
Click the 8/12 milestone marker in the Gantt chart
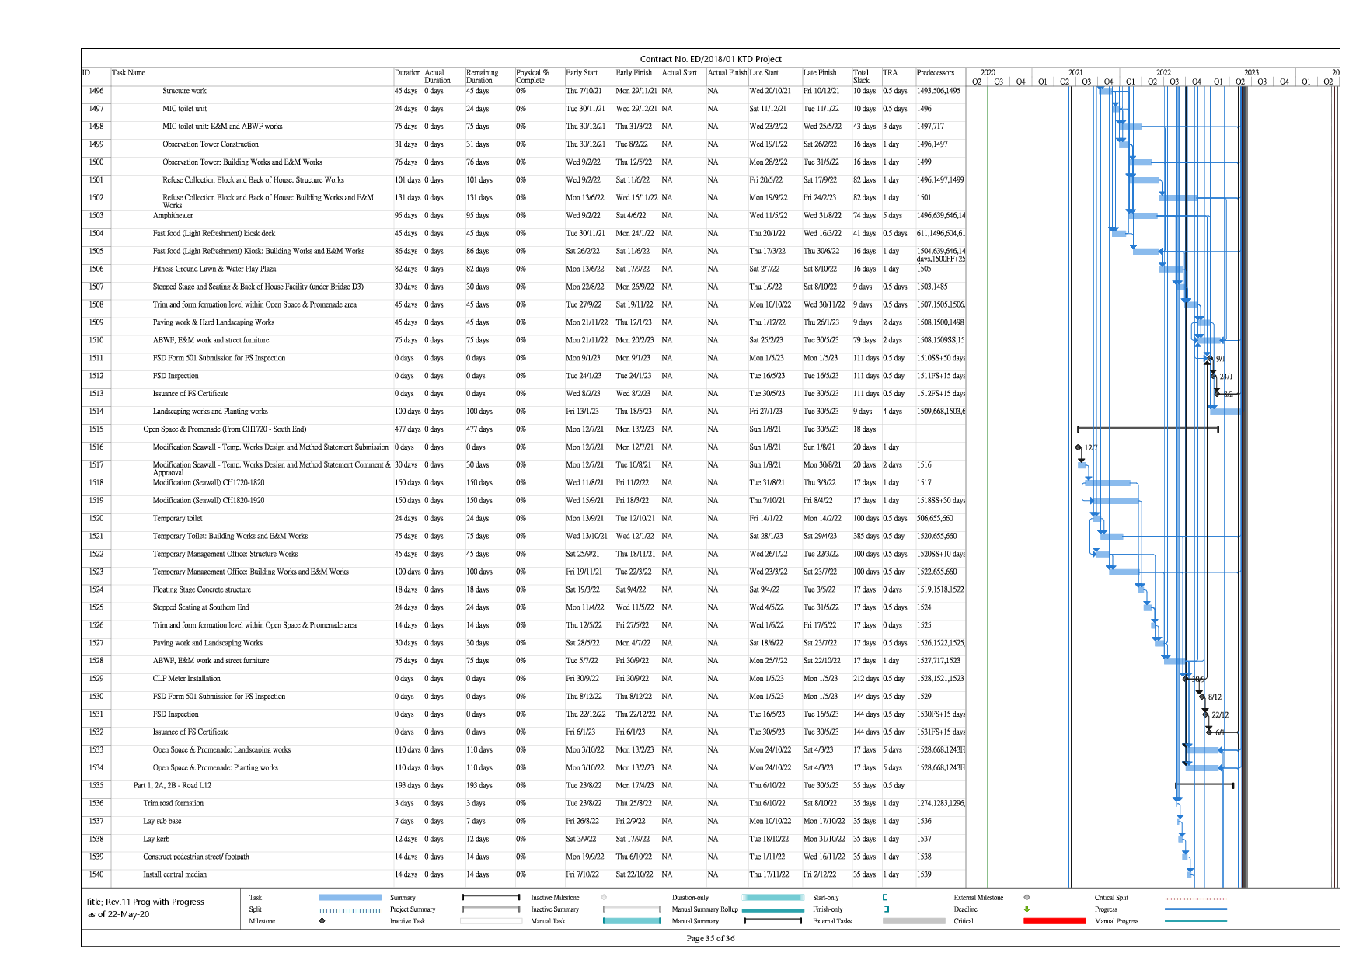pyautogui.click(x=1202, y=697)
